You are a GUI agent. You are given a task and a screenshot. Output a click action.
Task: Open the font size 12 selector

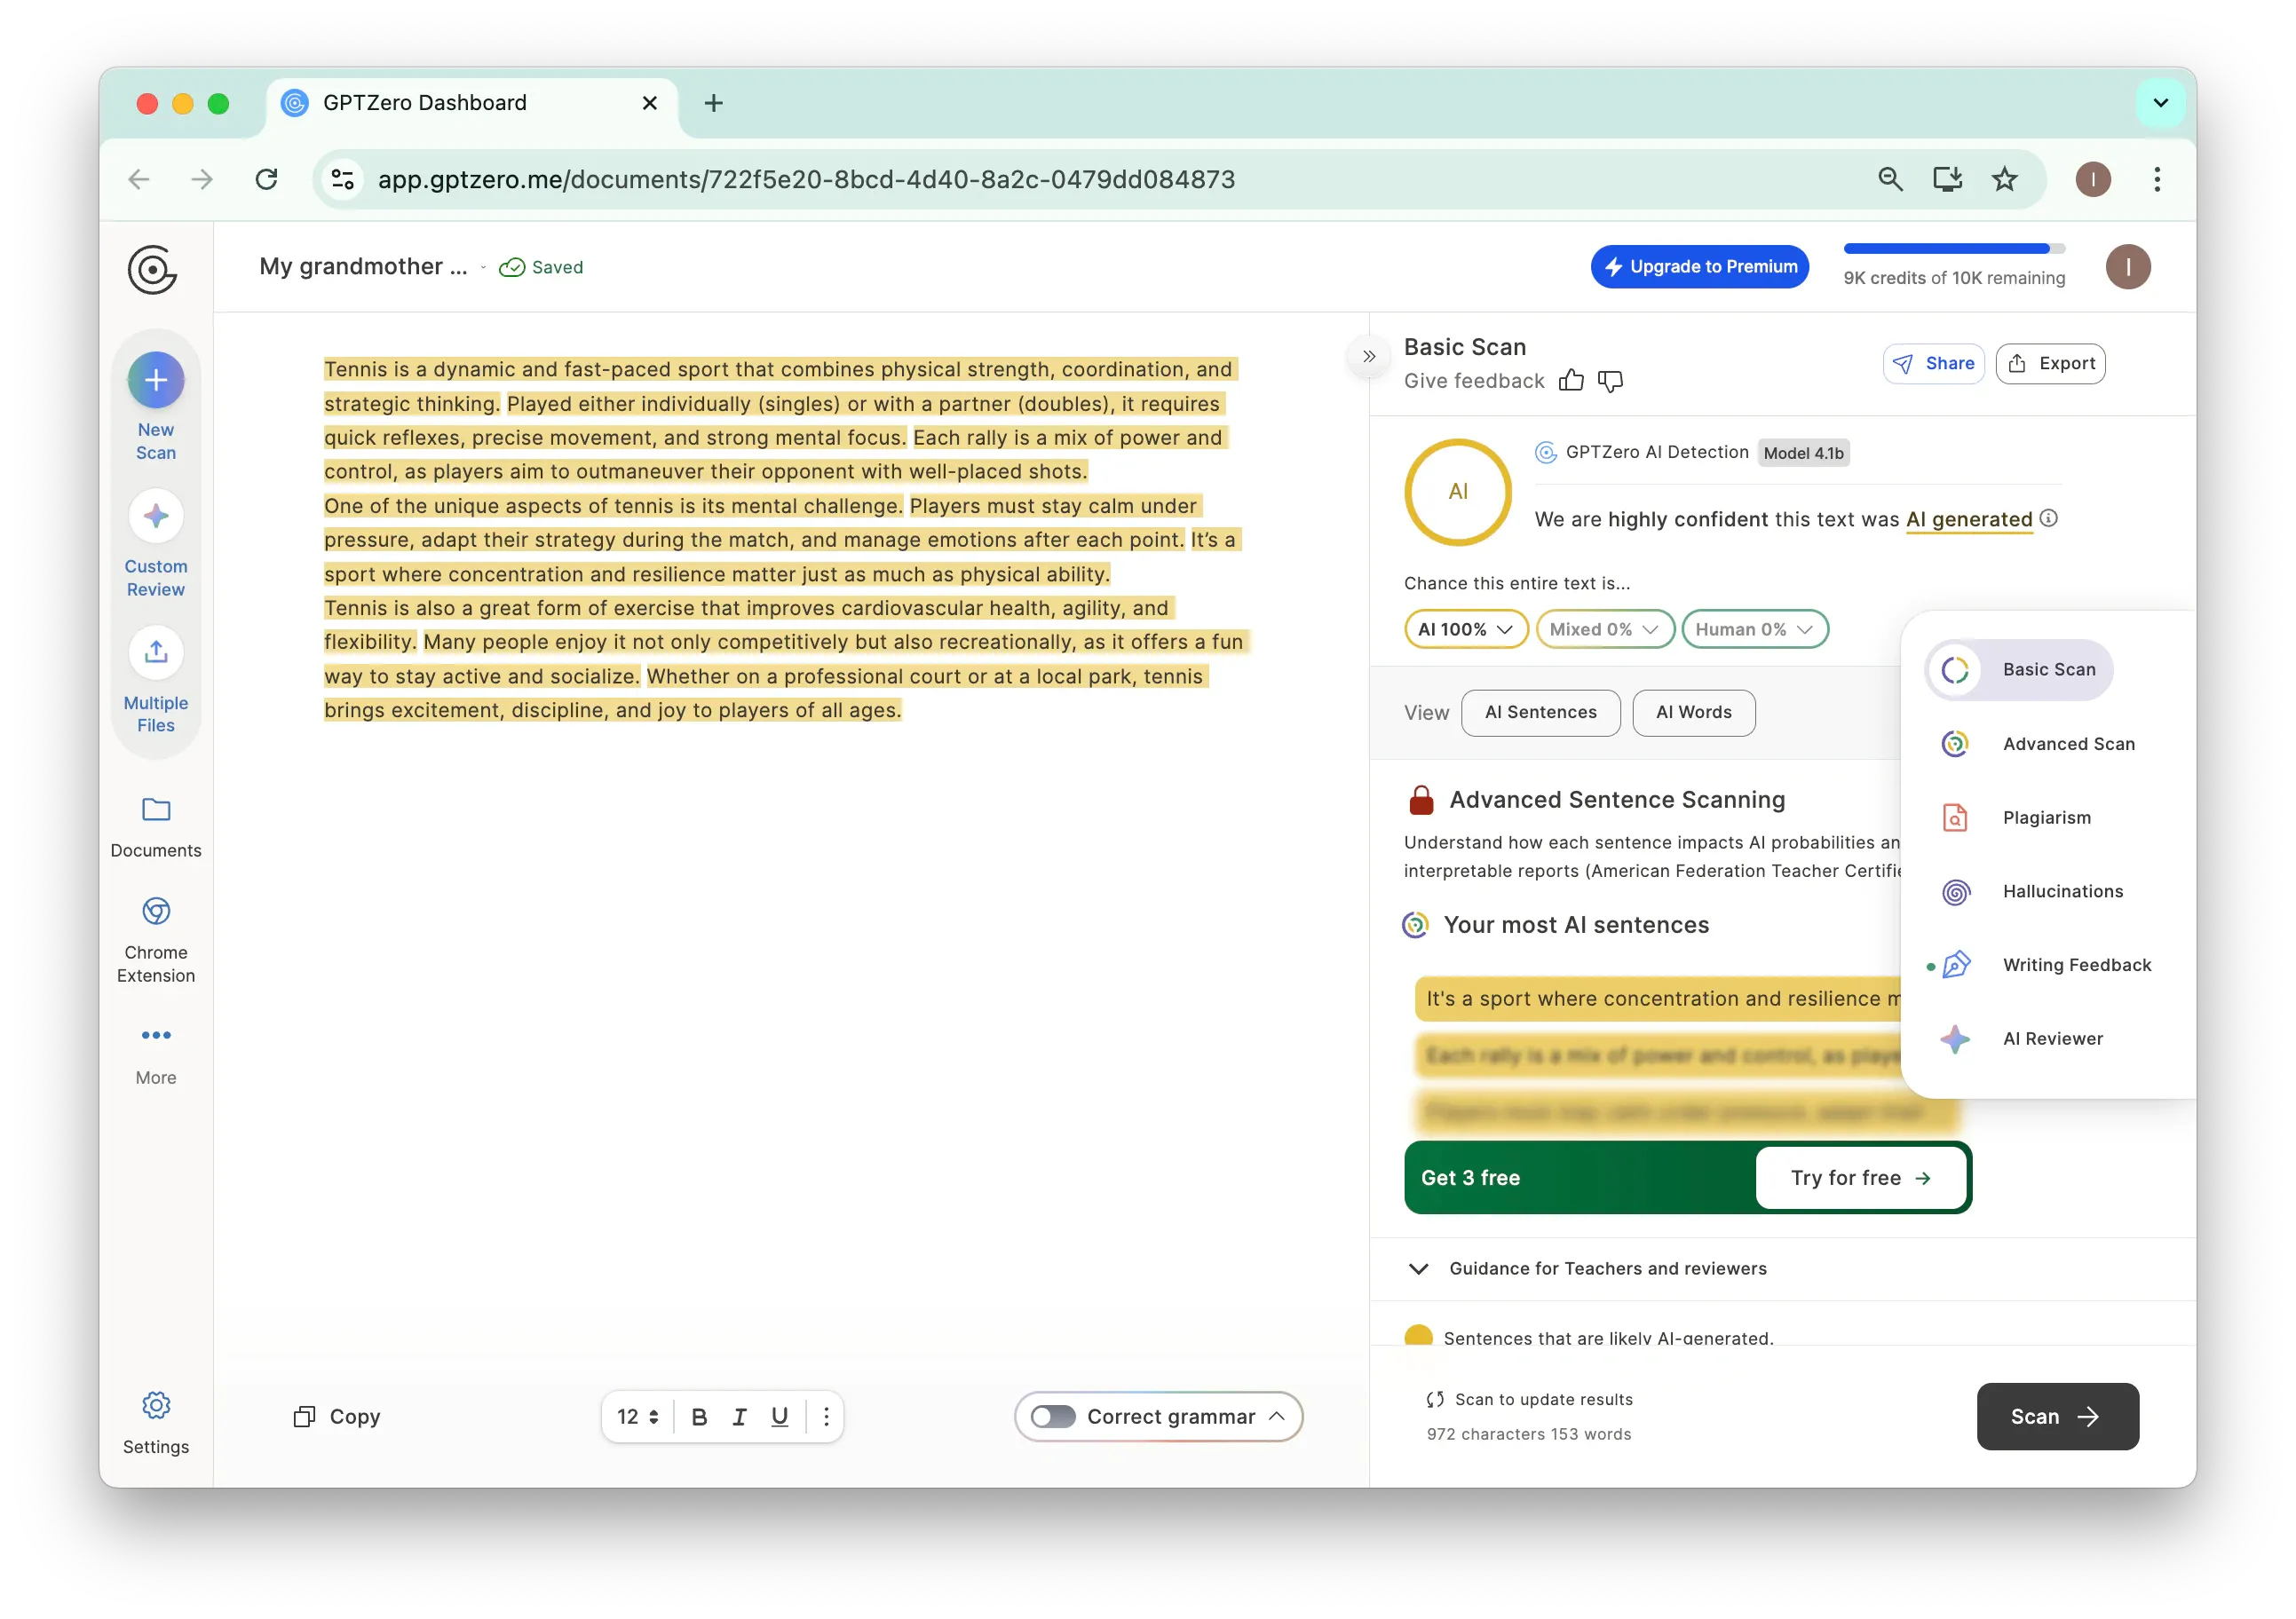[x=637, y=1416]
